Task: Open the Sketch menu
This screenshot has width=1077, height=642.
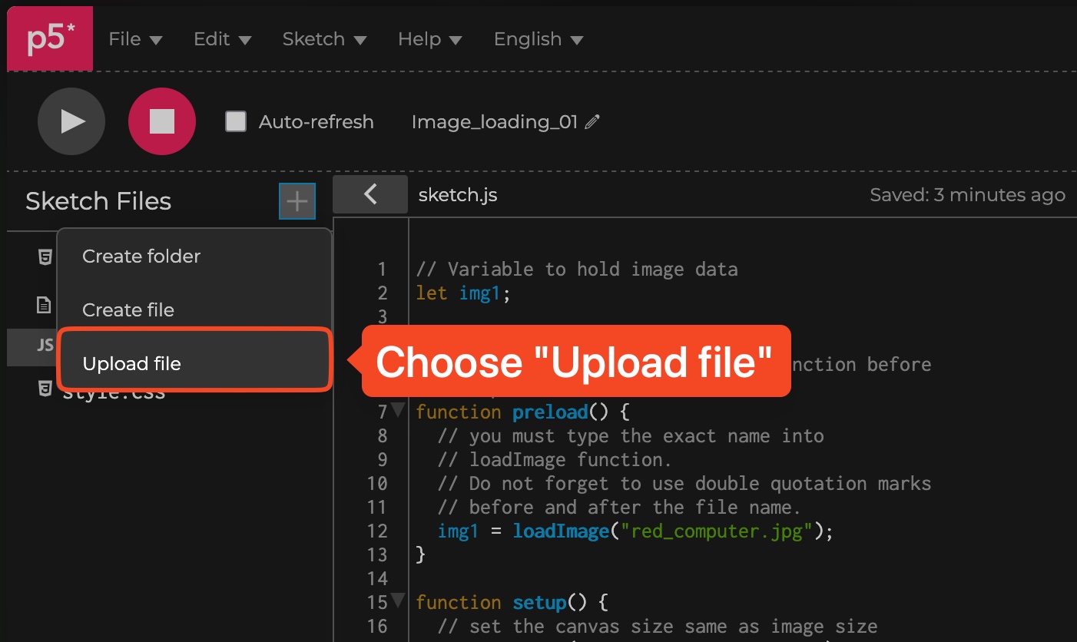Action: point(323,39)
